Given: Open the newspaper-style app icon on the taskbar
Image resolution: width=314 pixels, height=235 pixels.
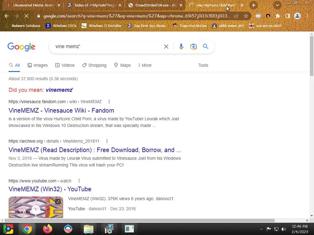Looking at the screenshot, I should pos(129,229).
